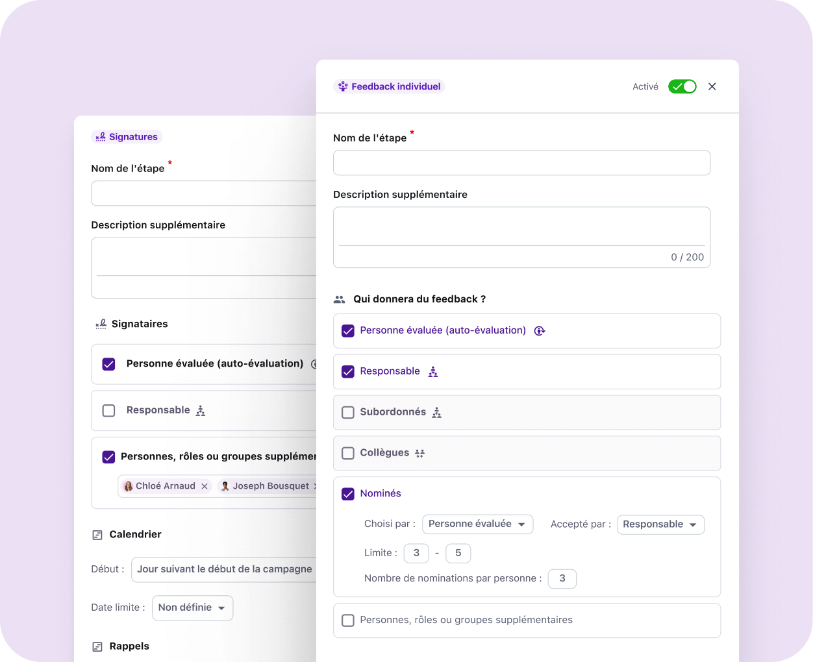
Task: Click the Nom de l'étape field in Feedback panel
Action: pyautogui.click(x=521, y=163)
